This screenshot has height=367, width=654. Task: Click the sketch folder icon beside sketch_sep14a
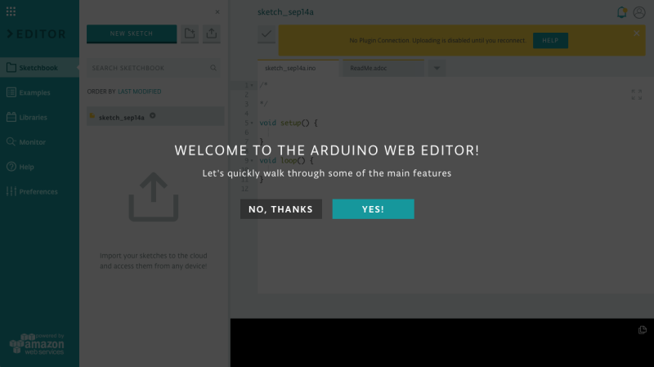pyautogui.click(x=92, y=116)
